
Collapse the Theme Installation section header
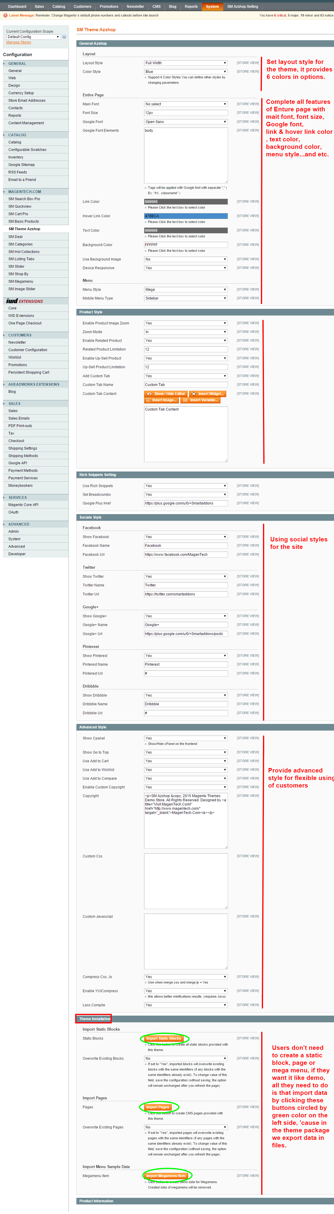coord(205,1019)
